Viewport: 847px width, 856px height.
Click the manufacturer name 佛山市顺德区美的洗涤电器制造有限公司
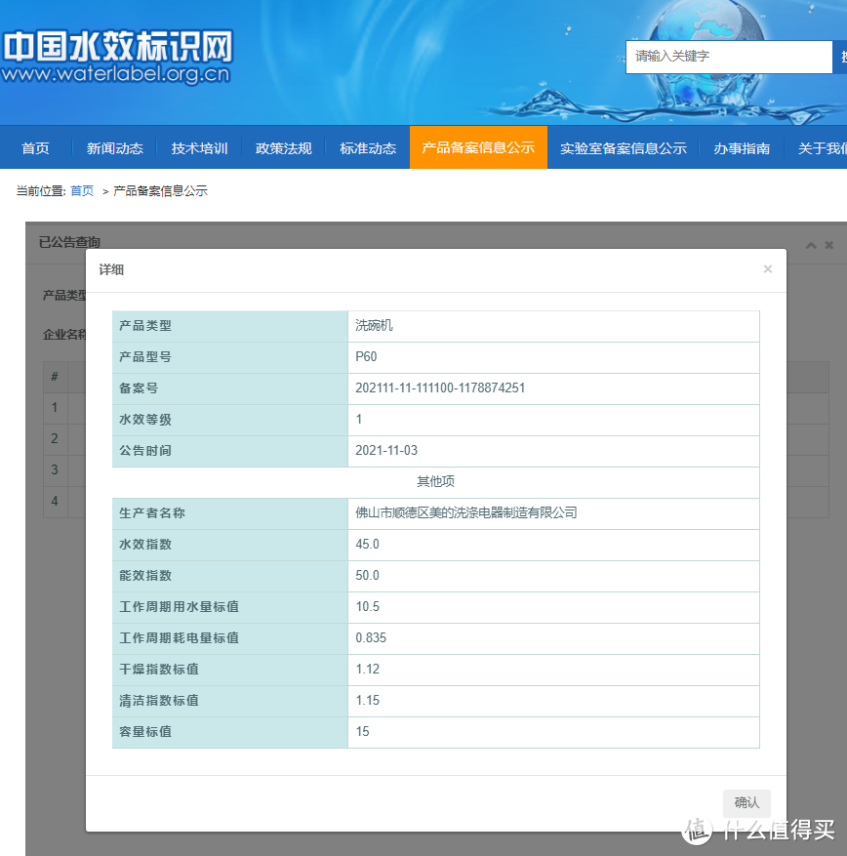[466, 512]
